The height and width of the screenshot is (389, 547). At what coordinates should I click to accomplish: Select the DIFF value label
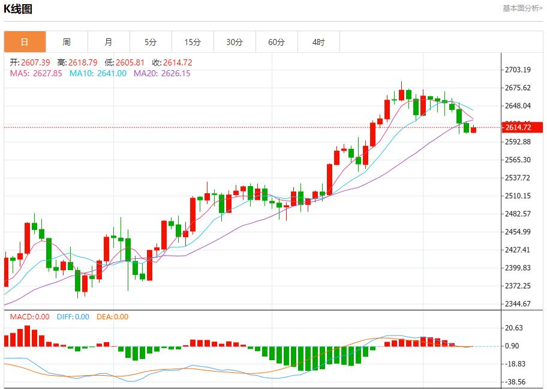tap(73, 317)
